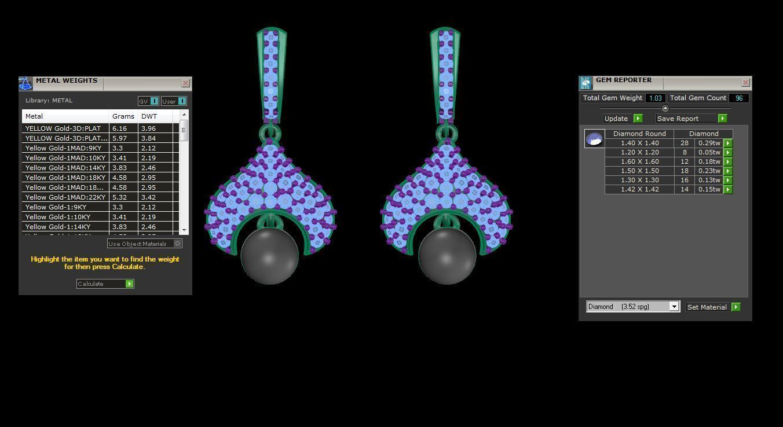Click the metal list scrollbar down arrow

click(184, 230)
